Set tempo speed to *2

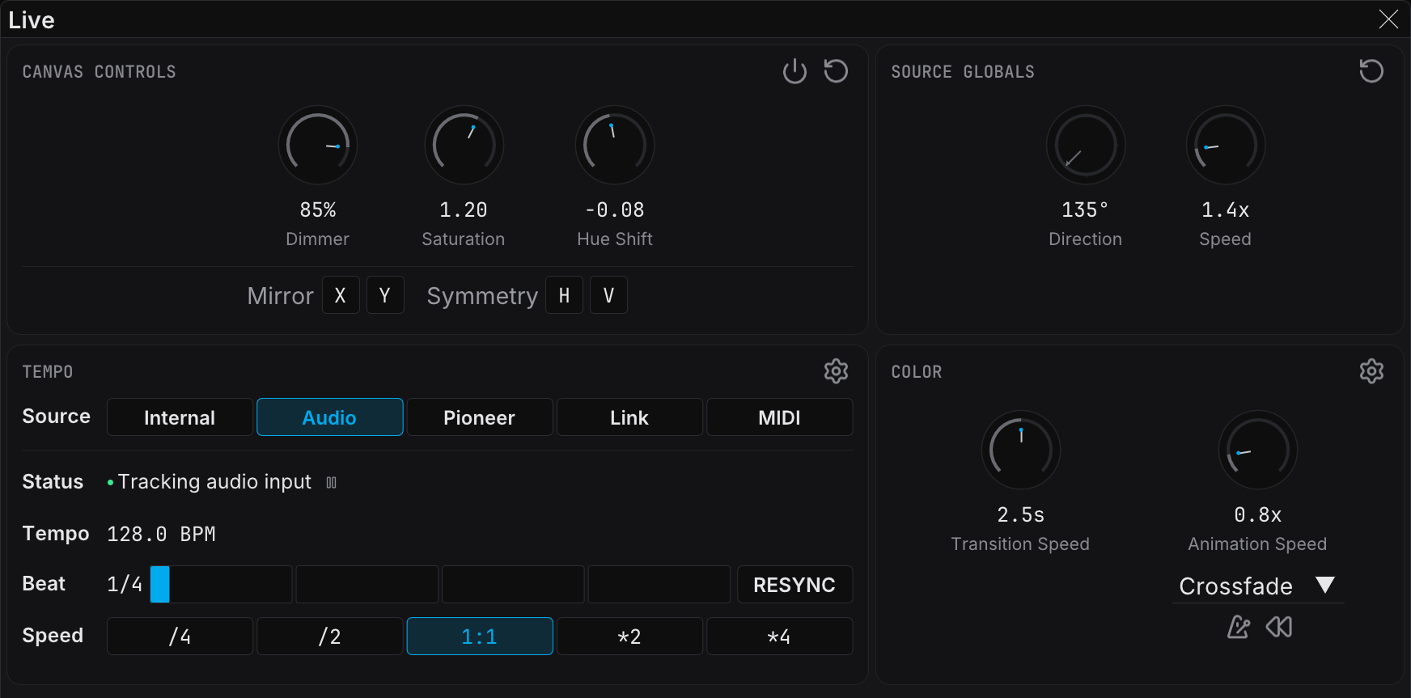tap(629, 637)
